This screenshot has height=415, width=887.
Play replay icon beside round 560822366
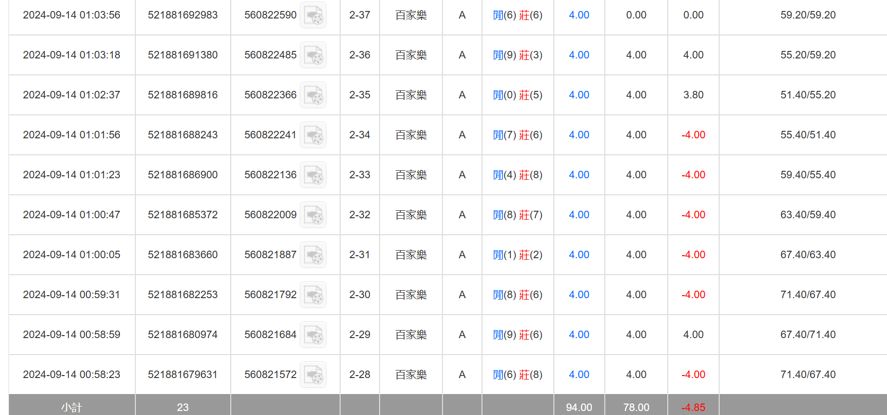[x=313, y=95]
